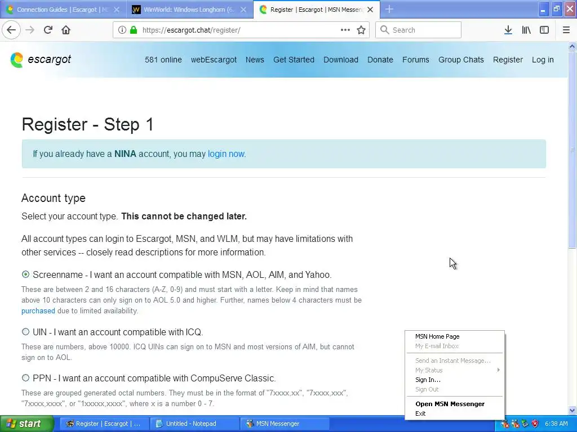Switch to the Connection Guides tab
The width and height of the screenshot is (577, 432).
click(x=63, y=10)
